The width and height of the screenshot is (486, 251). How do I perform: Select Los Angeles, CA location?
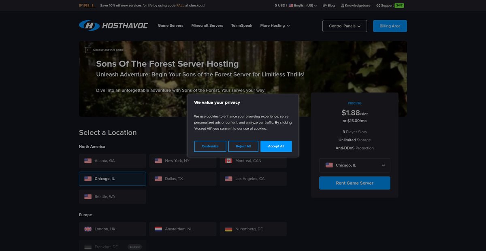pyautogui.click(x=253, y=179)
